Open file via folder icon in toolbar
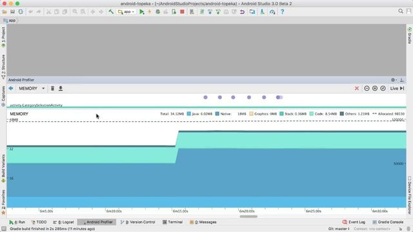This screenshot has width=413, height=232. [5, 12]
